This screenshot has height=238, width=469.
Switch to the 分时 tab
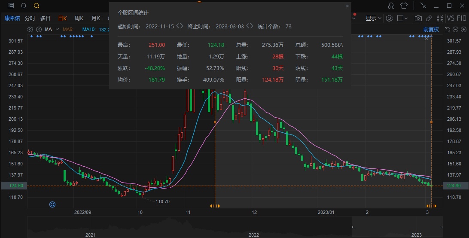click(x=30, y=18)
